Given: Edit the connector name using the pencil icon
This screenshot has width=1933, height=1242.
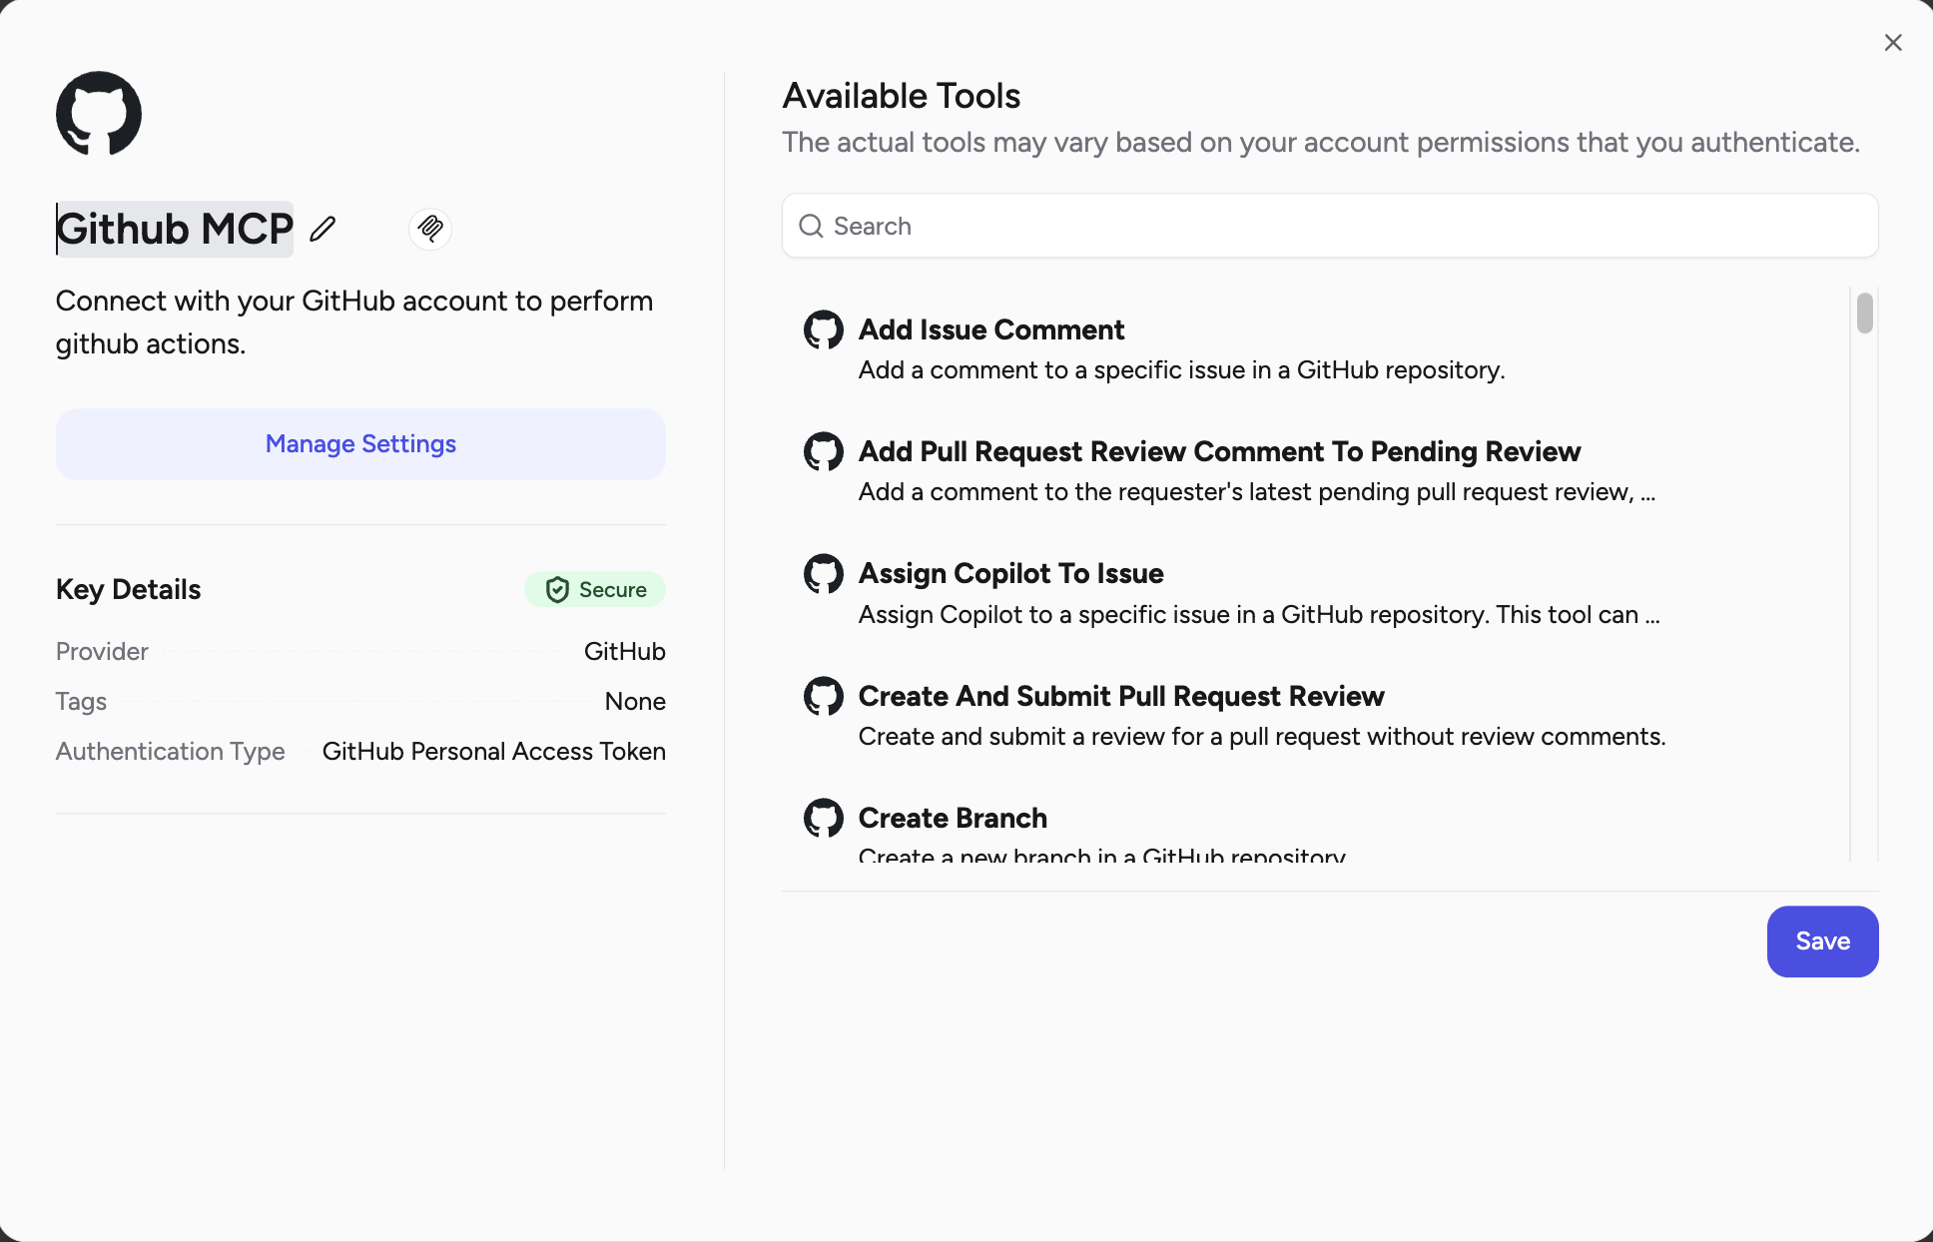Looking at the screenshot, I should tap(322, 229).
